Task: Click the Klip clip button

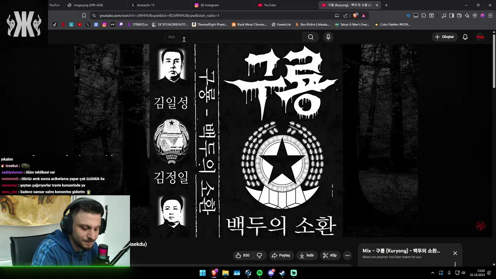Action: [x=330, y=255]
